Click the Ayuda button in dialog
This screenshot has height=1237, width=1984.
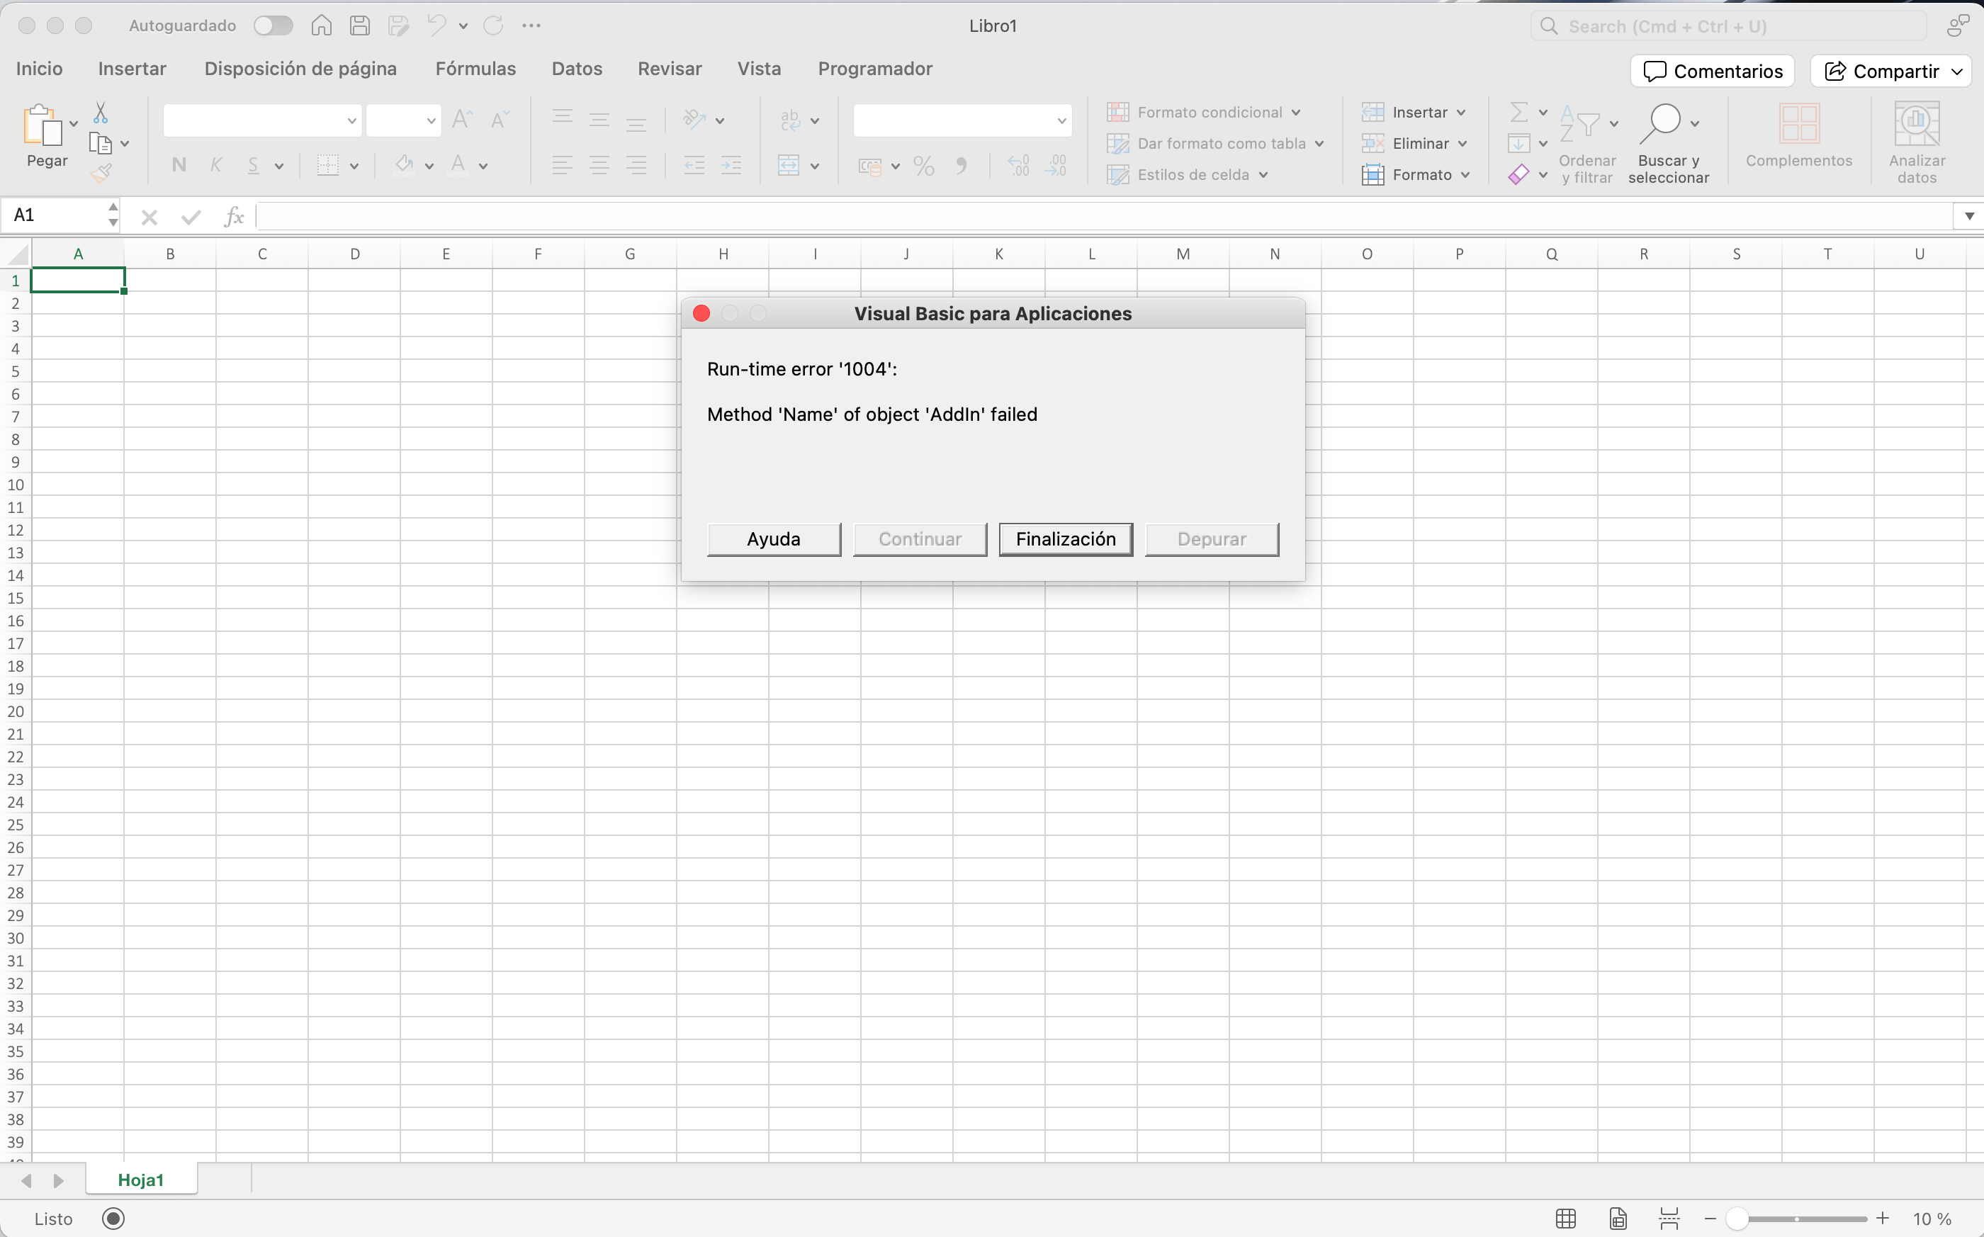point(773,539)
